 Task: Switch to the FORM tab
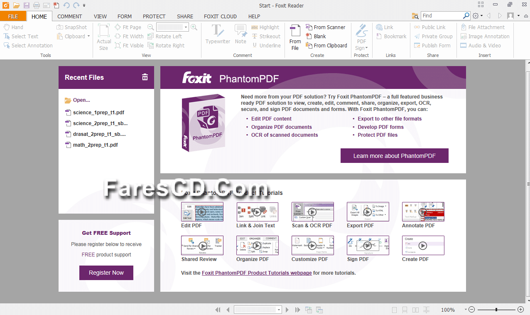[x=125, y=16]
